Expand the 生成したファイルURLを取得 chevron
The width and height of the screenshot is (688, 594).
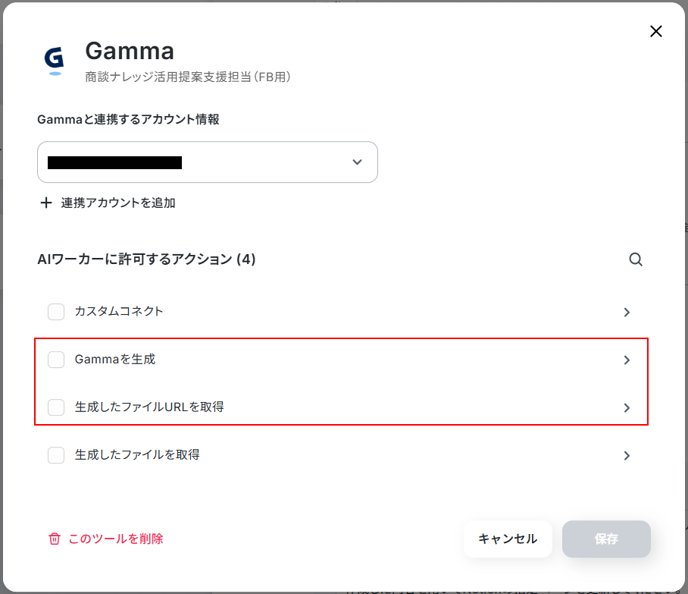627,407
